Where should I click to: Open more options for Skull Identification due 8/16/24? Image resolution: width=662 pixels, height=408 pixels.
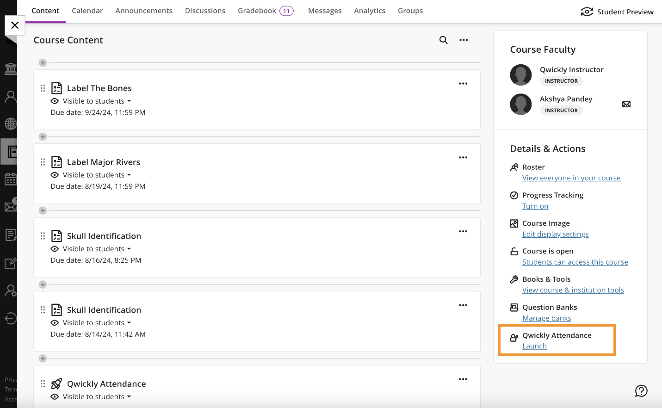click(x=463, y=231)
